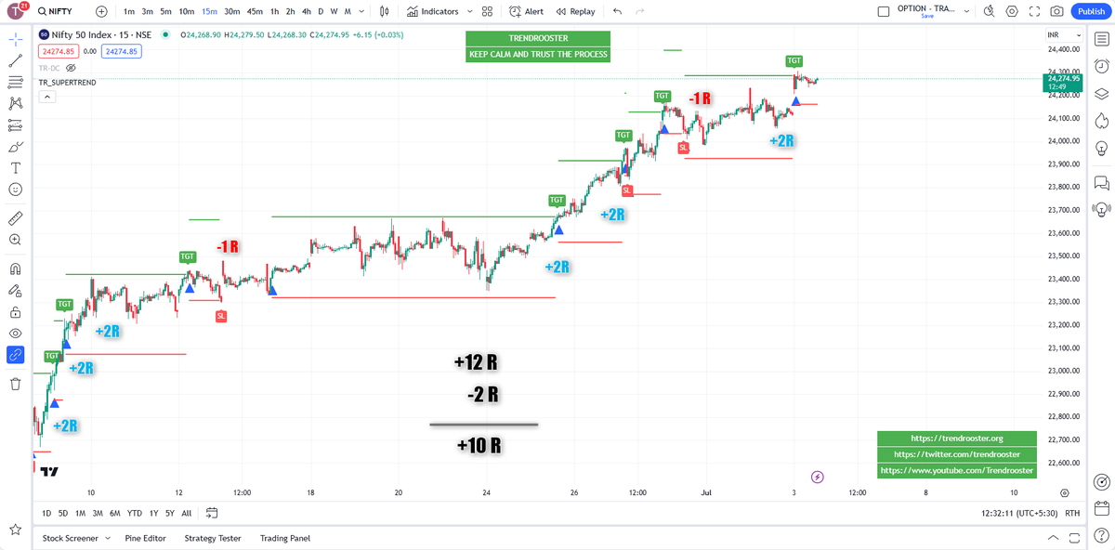Open favorites star at toolbar bottom

pyautogui.click(x=16, y=530)
